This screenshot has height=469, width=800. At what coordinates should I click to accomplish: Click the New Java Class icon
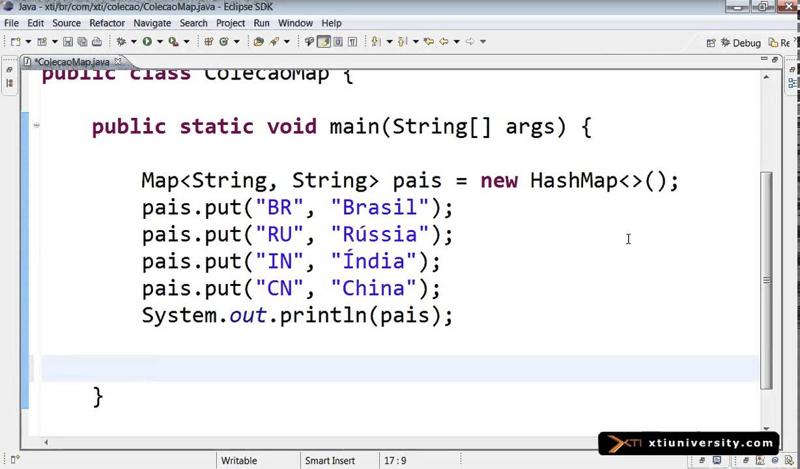point(223,42)
